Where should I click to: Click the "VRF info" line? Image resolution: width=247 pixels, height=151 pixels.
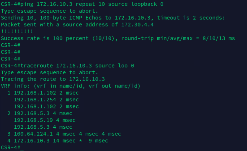(70, 86)
